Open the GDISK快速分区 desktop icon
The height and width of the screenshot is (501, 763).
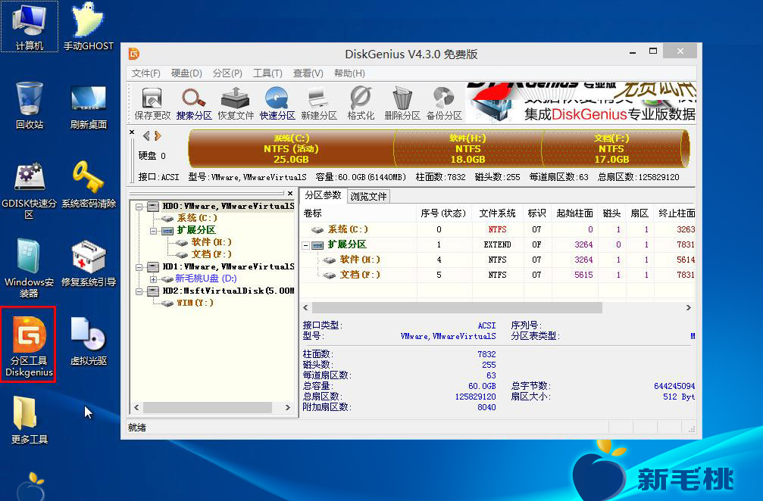point(30,190)
